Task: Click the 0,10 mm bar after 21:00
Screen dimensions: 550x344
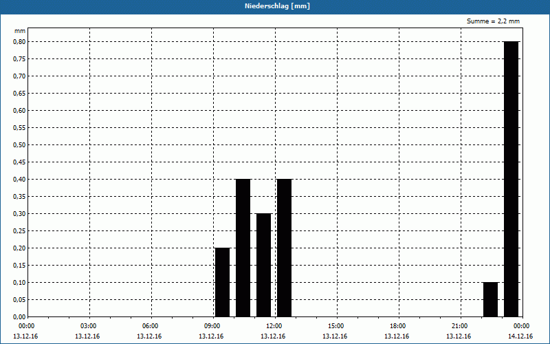Action: pos(490,299)
